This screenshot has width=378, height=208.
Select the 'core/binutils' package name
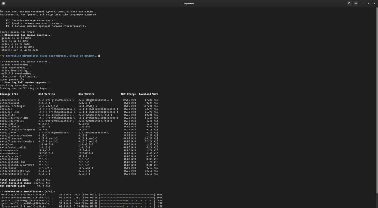(10, 100)
